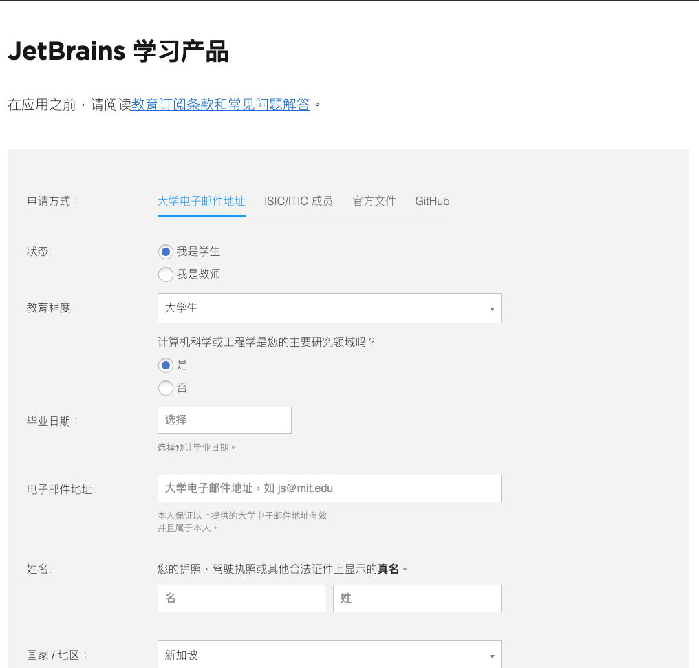Choose 否 for computer science major

165,388
